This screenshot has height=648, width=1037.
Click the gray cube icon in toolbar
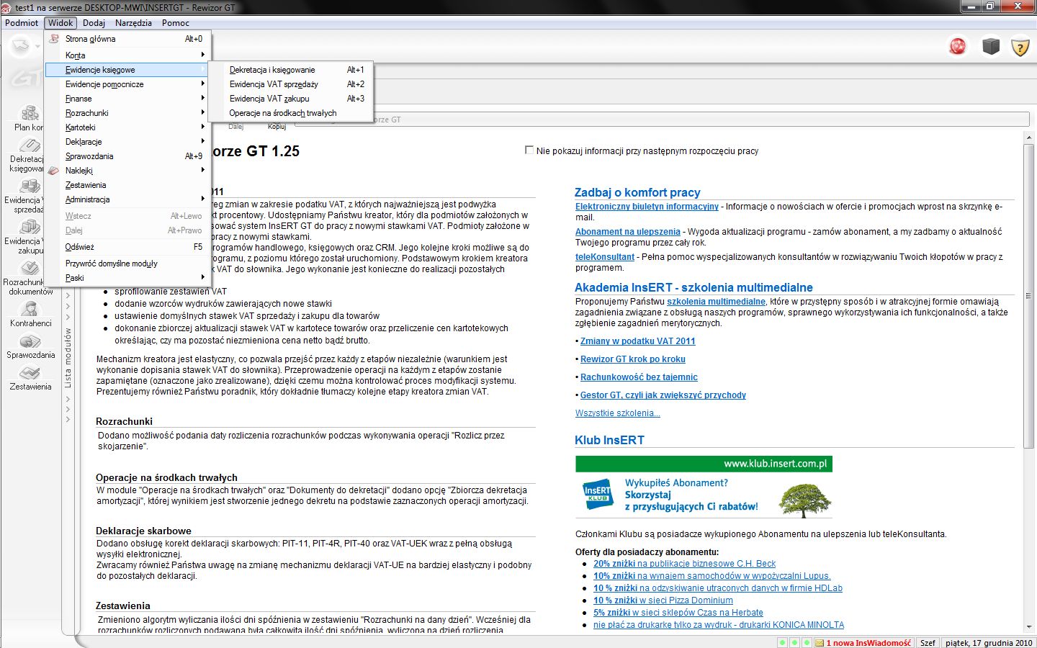[x=991, y=47]
